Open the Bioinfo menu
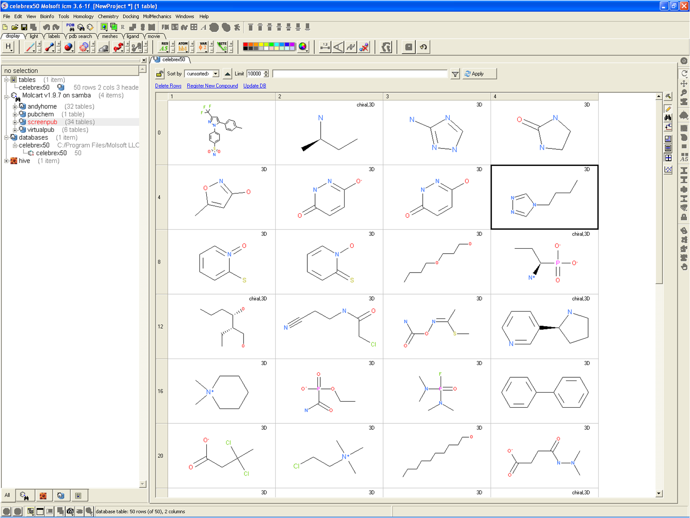 [47, 17]
